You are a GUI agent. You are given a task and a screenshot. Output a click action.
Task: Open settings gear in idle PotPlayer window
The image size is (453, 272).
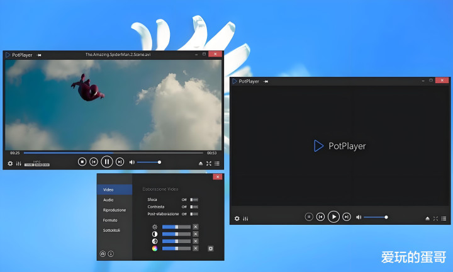237,218
